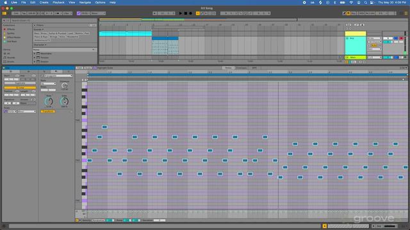Toggle the purple Scale Mode icon in control bar
The width and height of the screenshot is (410, 230).
click(x=78, y=13)
